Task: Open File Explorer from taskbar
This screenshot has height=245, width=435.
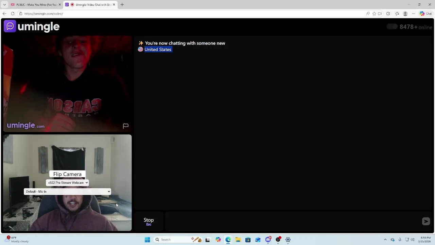Action: [x=238, y=240]
